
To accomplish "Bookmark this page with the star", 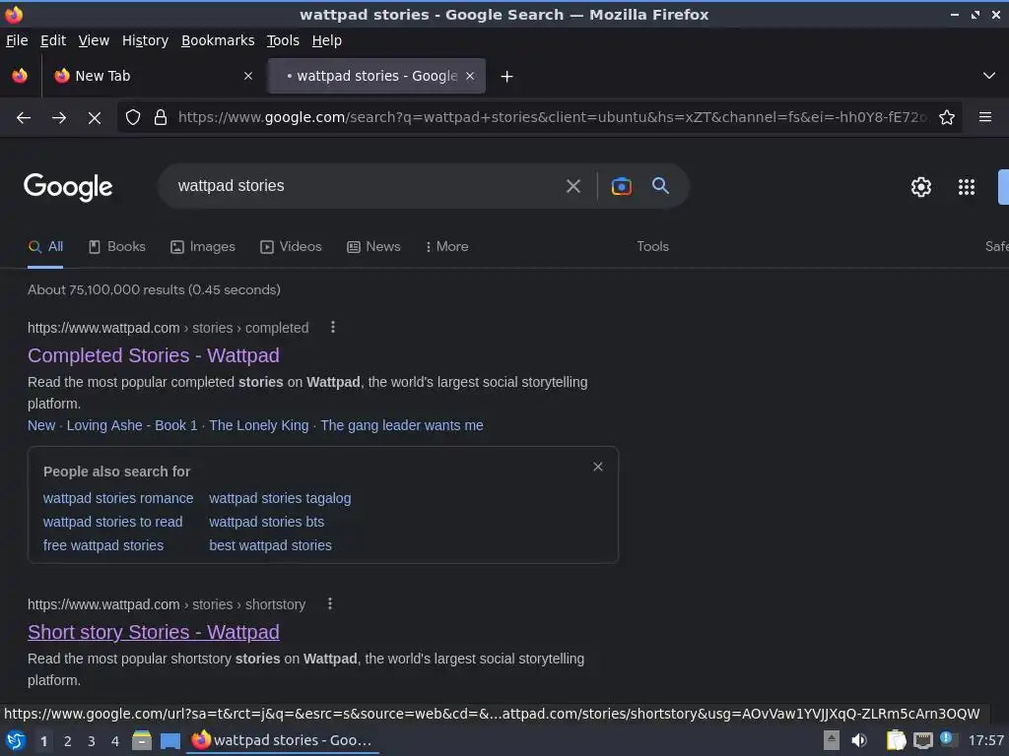I will coord(947,118).
